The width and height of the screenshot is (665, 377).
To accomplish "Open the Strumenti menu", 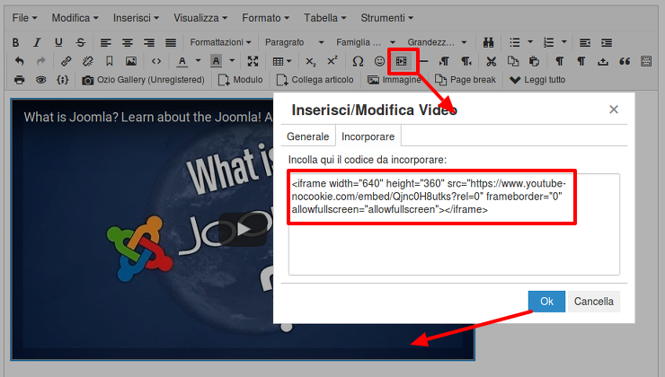I will coord(386,18).
